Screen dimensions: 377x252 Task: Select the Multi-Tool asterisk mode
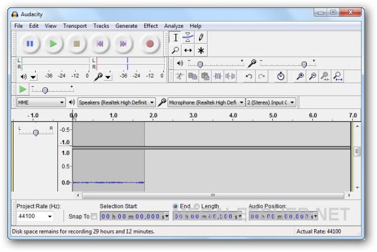coord(201,51)
